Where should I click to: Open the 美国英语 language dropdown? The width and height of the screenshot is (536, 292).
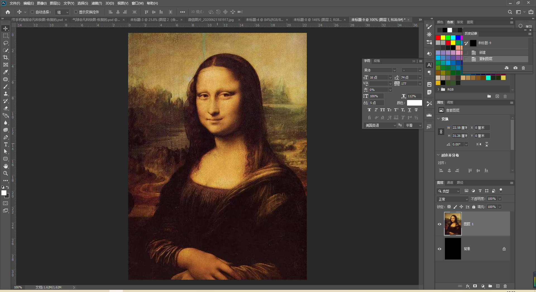point(380,125)
